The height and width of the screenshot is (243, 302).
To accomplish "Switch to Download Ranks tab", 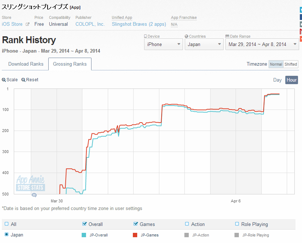I will (26, 64).
